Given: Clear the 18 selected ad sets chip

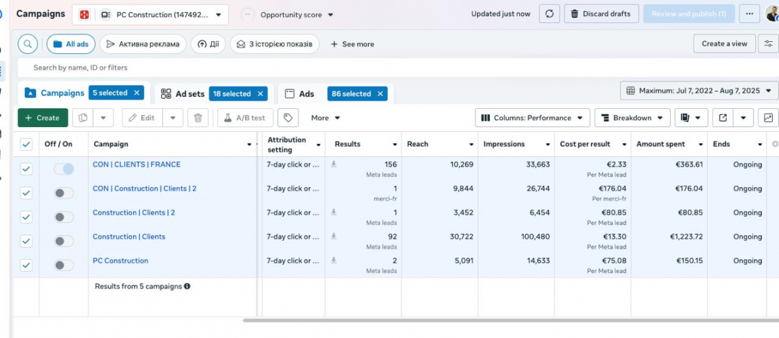Looking at the screenshot, I should [x=260, y=94].
